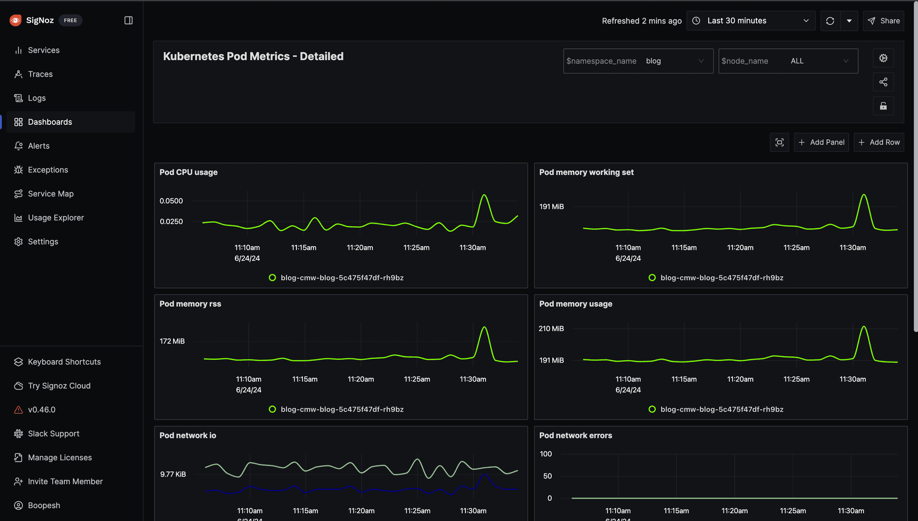The height and width of the screenshot is (521, 918).
Task: Select the Dashboards menu item
Action: (71, 122)
